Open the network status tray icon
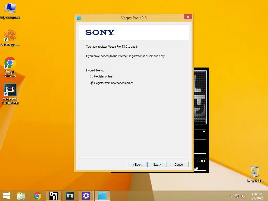This screenshot has width=268, height=201. pos(237,196)
